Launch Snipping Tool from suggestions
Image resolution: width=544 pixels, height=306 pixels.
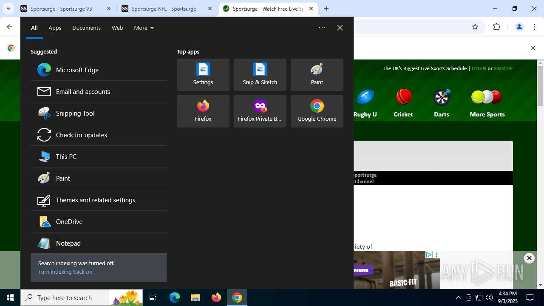tap(99, 113)
